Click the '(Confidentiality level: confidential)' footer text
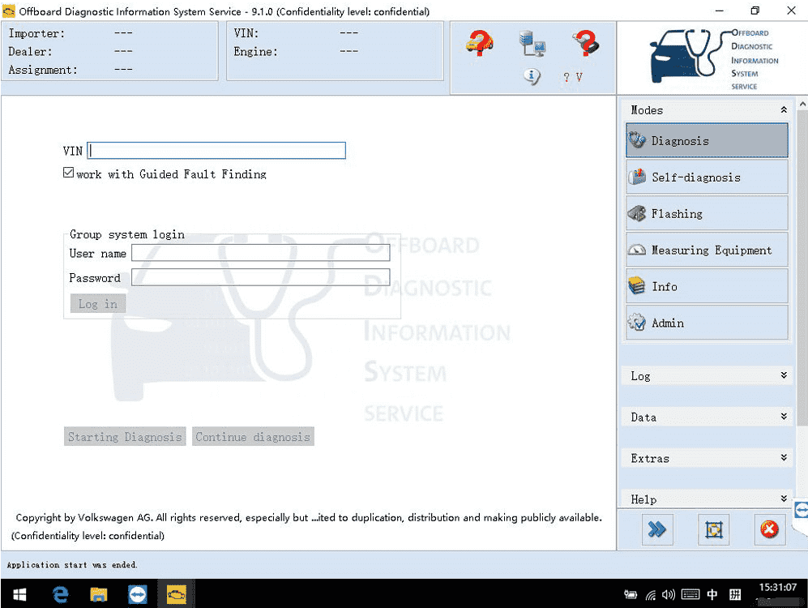The height and width of the screenshot is (608, 808). click(88, 536)
